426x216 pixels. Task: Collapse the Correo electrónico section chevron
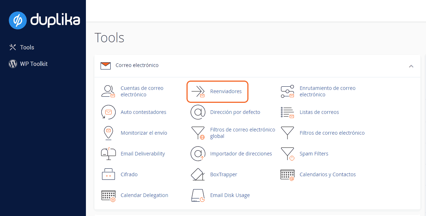click(x=411, y=66)
